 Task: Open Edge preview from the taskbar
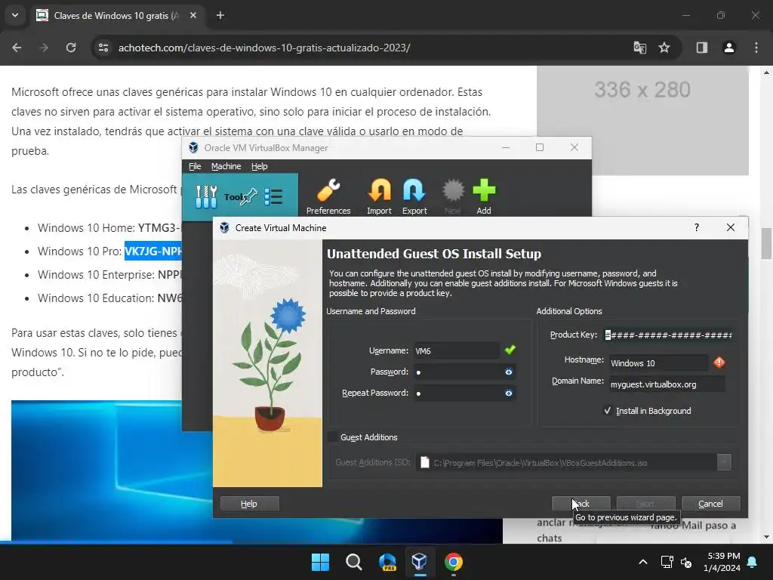(x=387, y=562)
